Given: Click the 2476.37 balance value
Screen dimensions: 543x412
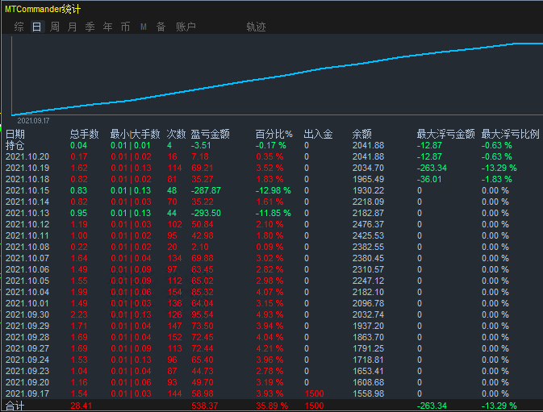Looking at the screenshot, I should click(368, 224).
